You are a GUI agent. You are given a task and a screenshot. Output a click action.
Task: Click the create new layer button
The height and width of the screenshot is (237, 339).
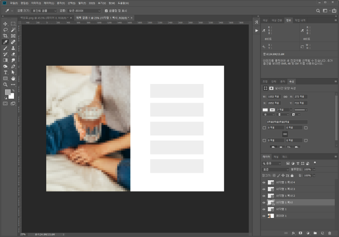[x=322, y=233]
